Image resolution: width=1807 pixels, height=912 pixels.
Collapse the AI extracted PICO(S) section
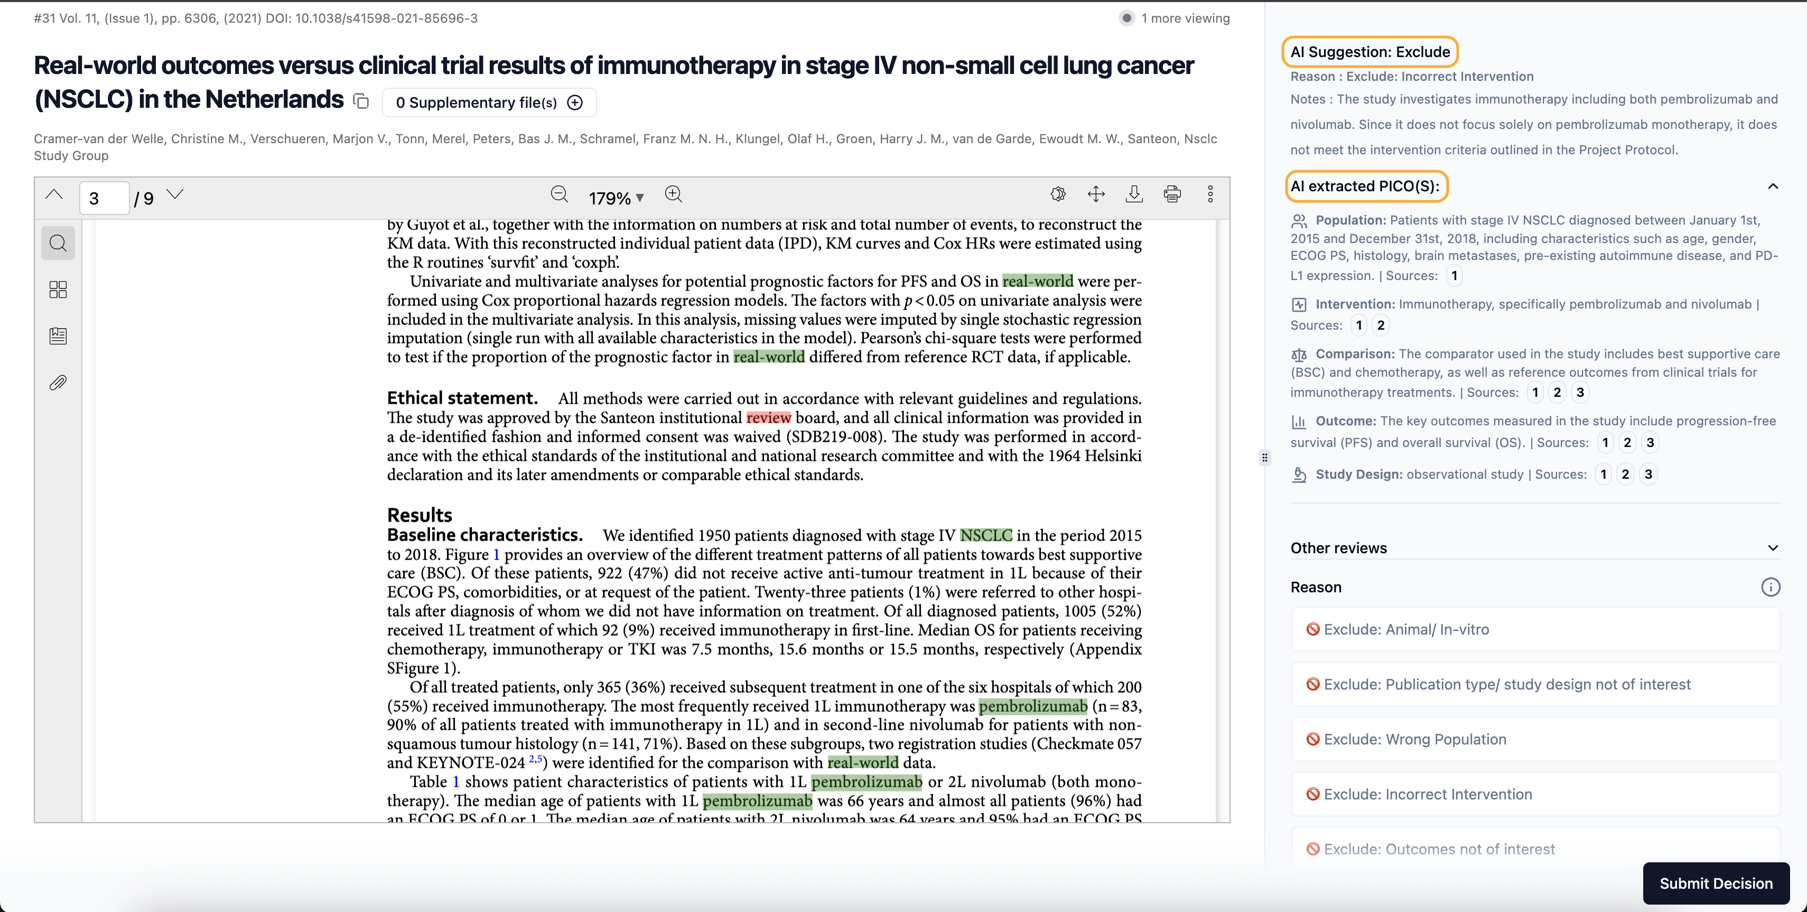pyautogui.click(x=1773, y=187)
